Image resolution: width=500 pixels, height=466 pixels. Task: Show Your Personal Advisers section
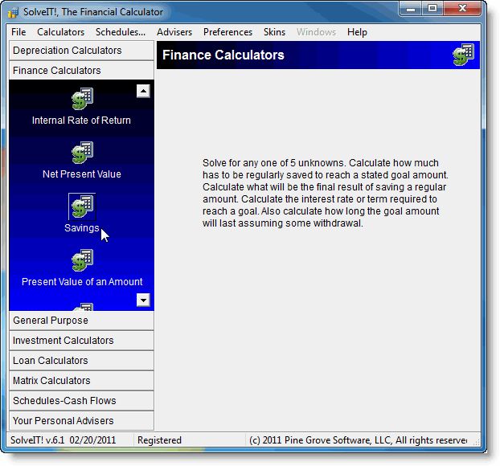point(81,421)
